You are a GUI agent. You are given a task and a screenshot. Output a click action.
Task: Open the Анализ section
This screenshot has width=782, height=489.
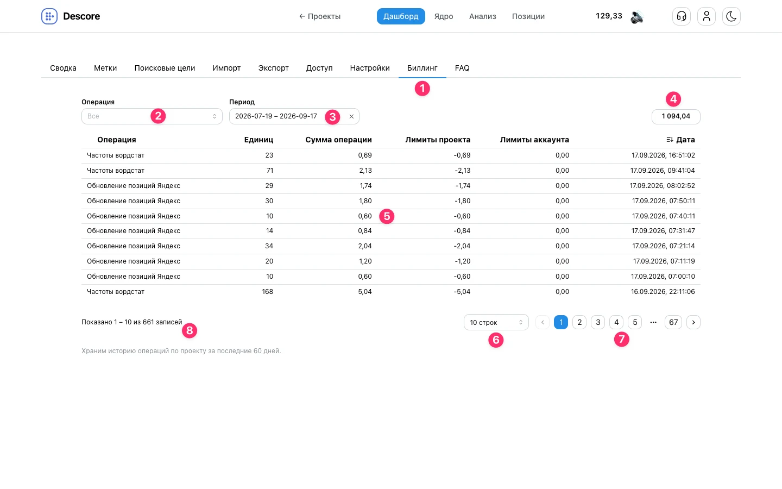point(483,16)
